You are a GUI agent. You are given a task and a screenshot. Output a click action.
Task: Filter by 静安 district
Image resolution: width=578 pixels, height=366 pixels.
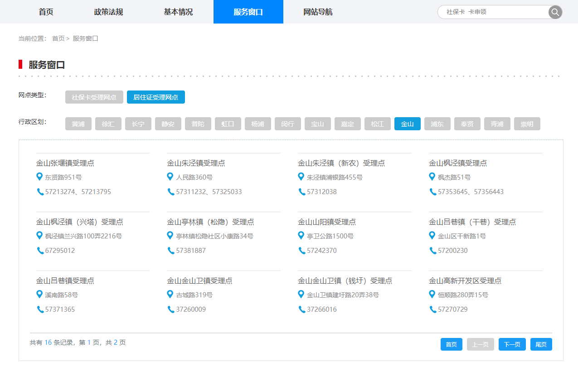click(168, 124)
